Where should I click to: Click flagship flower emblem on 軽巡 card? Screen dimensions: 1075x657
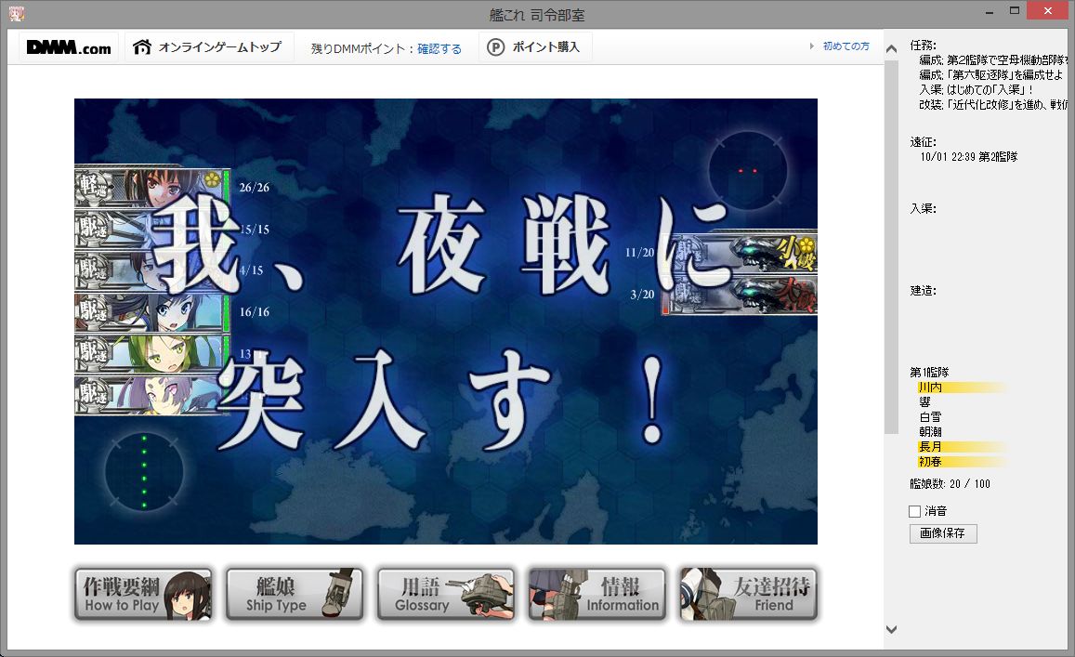pyautogui.click(x=212, y=179)
